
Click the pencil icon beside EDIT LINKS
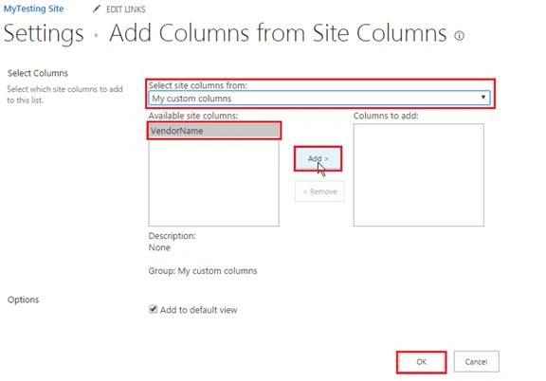[97, 9]
